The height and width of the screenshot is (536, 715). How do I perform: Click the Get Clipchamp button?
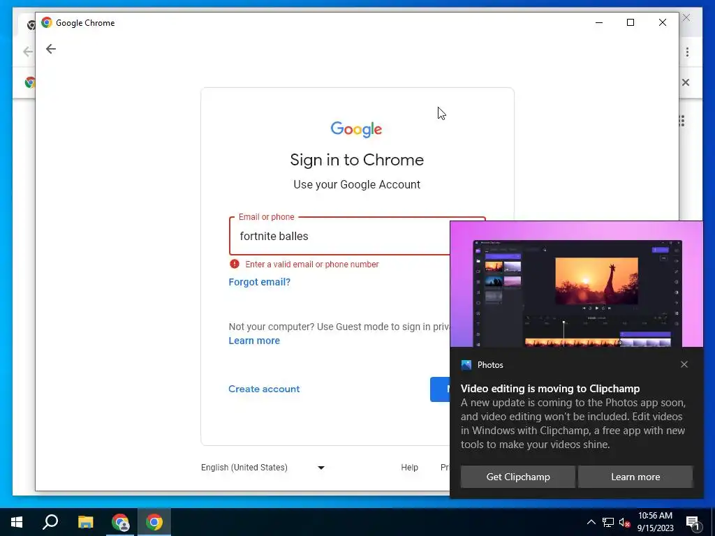click(518, 477)
